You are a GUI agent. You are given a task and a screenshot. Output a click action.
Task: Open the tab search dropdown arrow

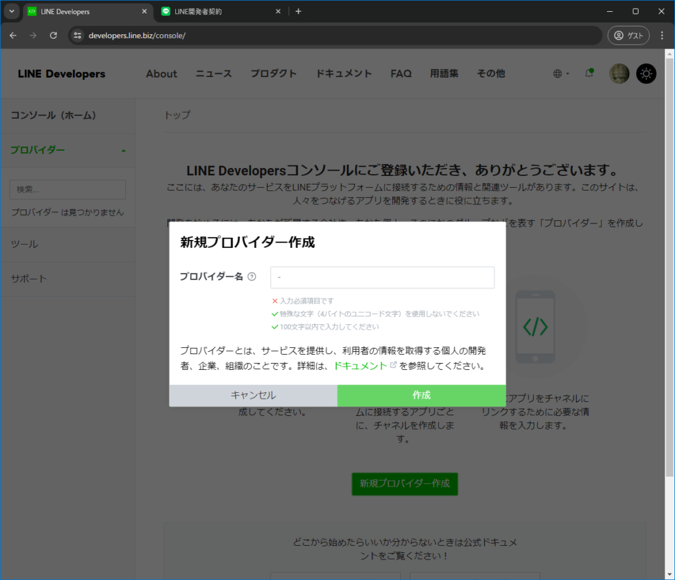[x=12, y=12]
